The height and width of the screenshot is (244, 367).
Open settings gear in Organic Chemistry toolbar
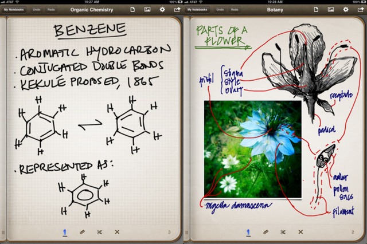pyautogui.click(x=162, y=10)
